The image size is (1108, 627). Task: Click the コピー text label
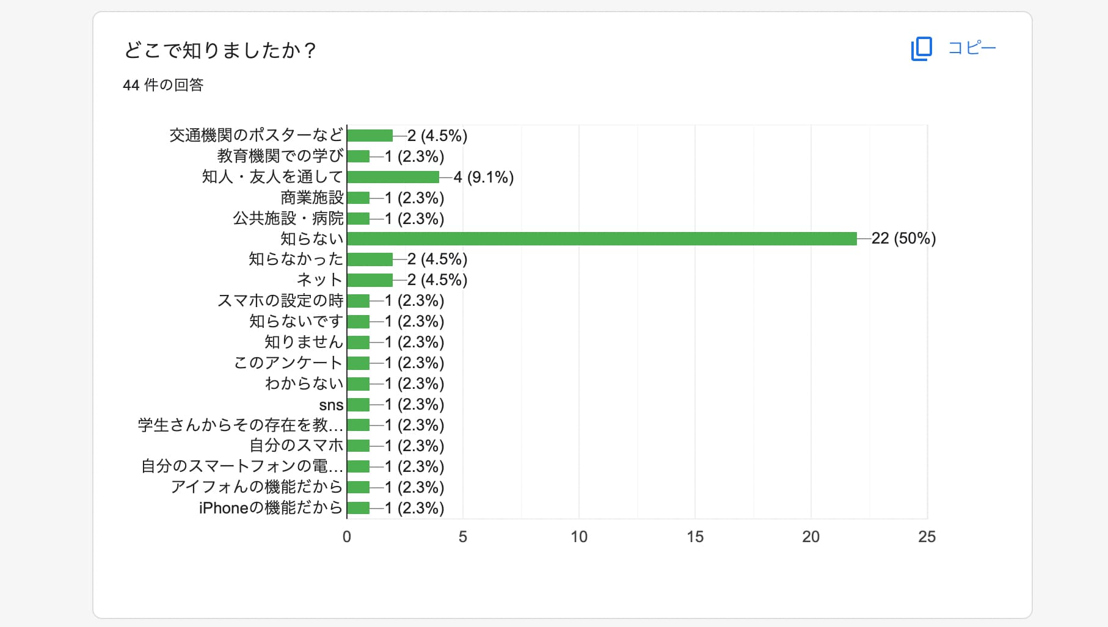click(x=972, y=48)
